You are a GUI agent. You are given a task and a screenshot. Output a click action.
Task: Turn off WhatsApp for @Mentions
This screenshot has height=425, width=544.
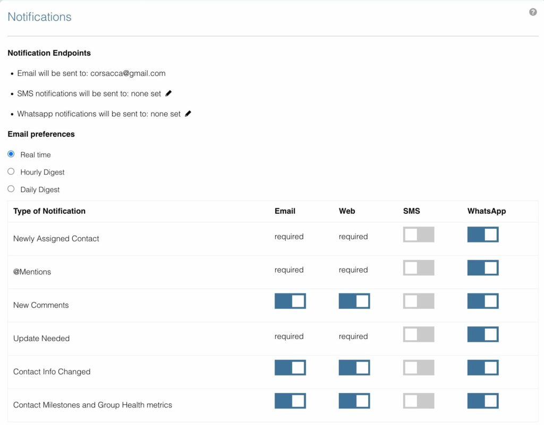point(483,268)
